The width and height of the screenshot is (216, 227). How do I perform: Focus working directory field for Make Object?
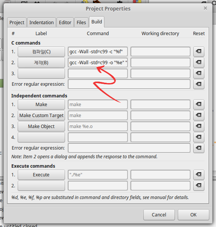point(160,126)
